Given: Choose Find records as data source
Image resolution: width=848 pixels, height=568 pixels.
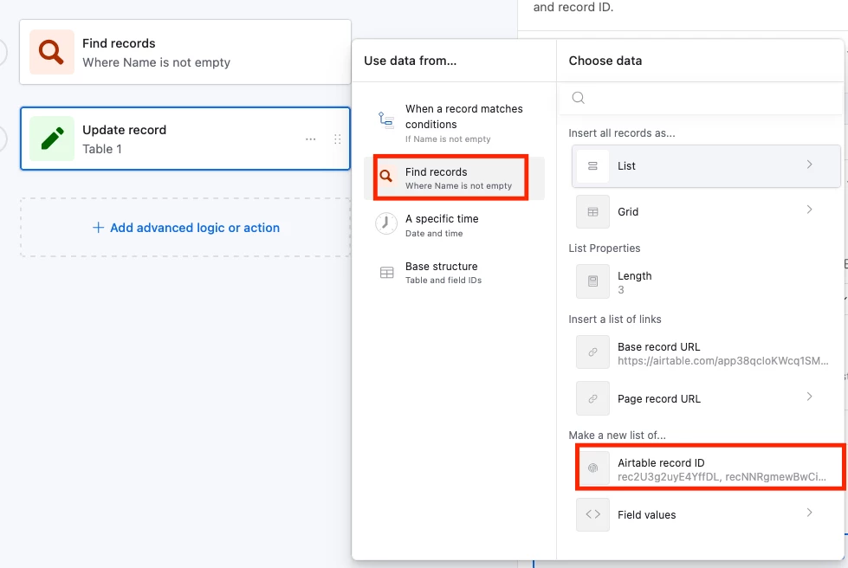Looking at the screenshot, I should pyautogui.click(x=454, y=178).
